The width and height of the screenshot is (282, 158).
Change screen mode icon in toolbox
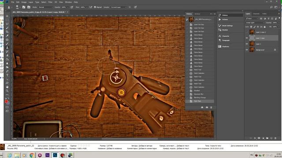[7, 111]
